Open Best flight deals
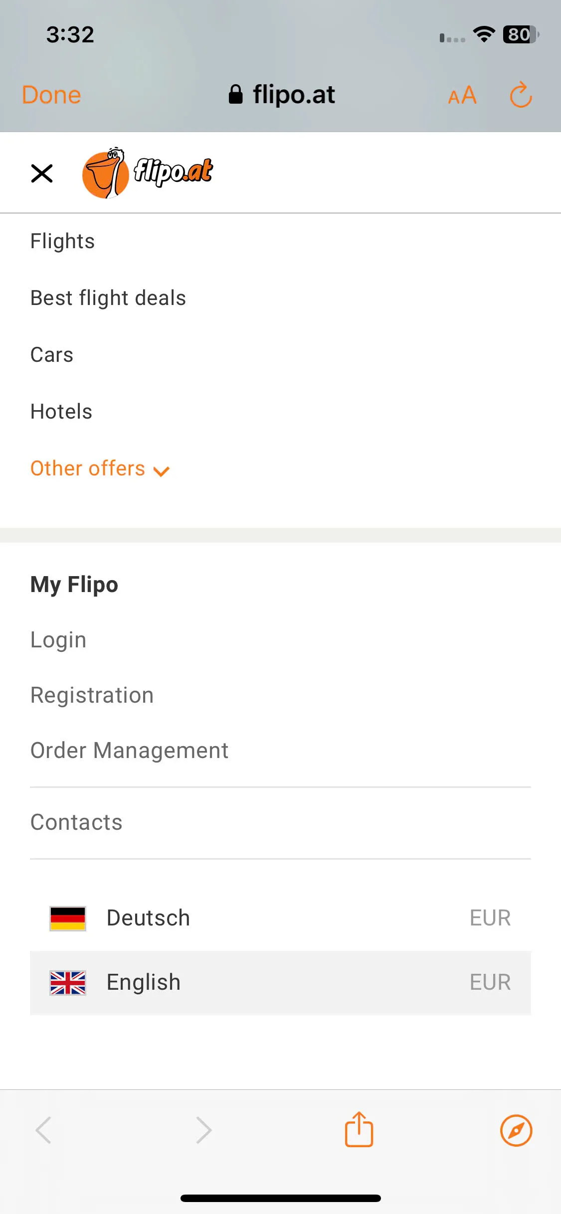 108,298
